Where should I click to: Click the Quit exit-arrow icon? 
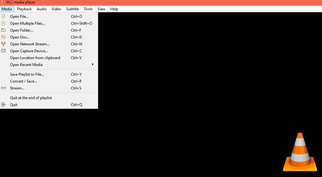3,104
